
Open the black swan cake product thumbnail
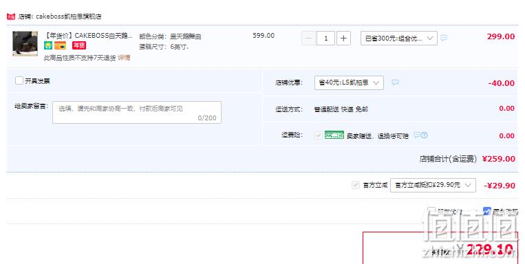[25, 43]
